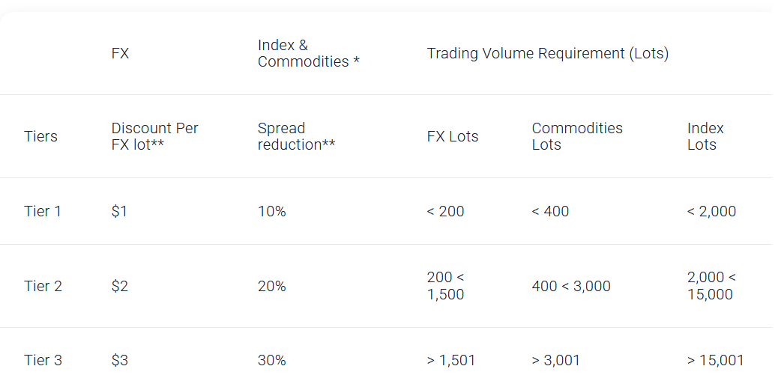Select the "Tier 1" row label
775x375 pixels.
[43, 211]
